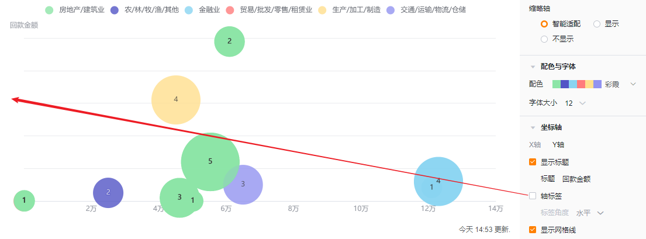Open the 标签角度 水平 dropdown
646x239 pixels.
tap(589, 213)
